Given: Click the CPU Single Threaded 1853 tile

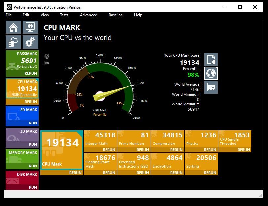Looking at the screenshot, I should tap(235, 139).
